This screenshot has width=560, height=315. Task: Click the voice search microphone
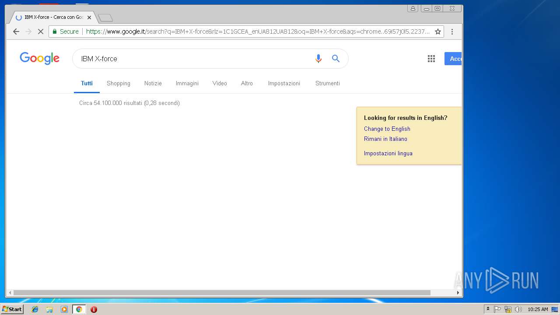pos(318,59)
